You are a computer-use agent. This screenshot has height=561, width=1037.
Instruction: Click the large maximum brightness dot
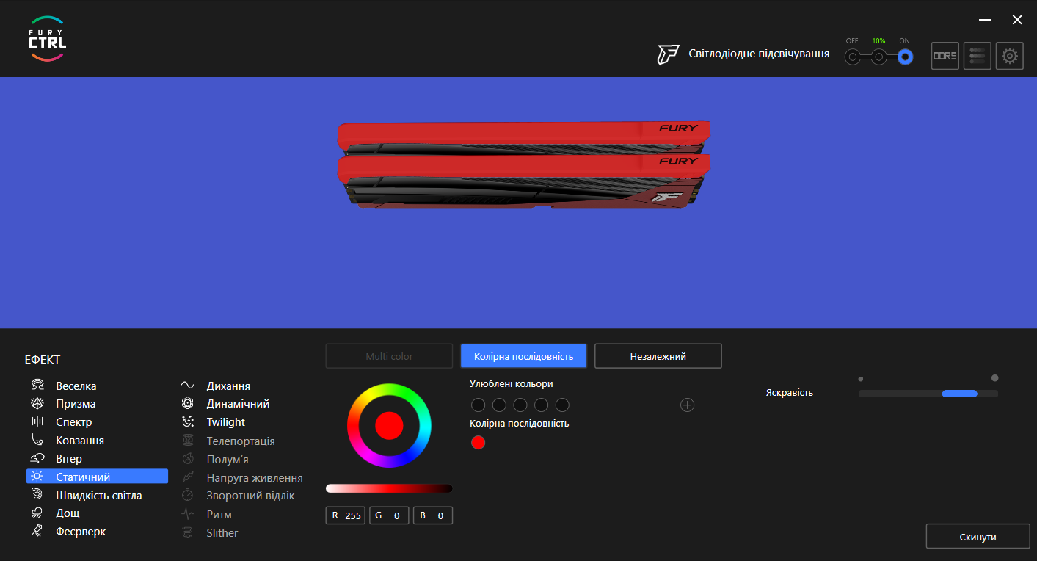click(x=994, y=378)
